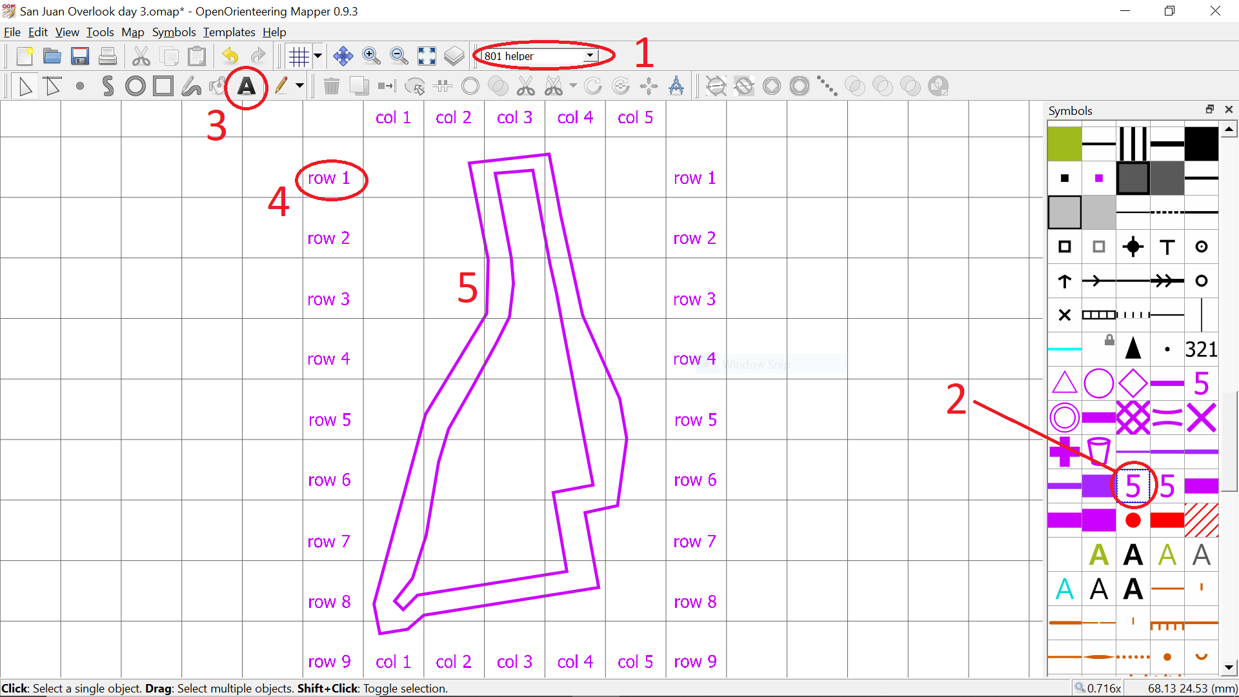This screenshot has height=697, width=1239.
Task: Save the map with floppy icon
Action: pyautogui.click(x=80, y=56)
